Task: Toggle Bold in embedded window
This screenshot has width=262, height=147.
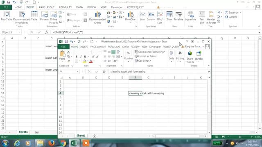Action: [77, 57]
